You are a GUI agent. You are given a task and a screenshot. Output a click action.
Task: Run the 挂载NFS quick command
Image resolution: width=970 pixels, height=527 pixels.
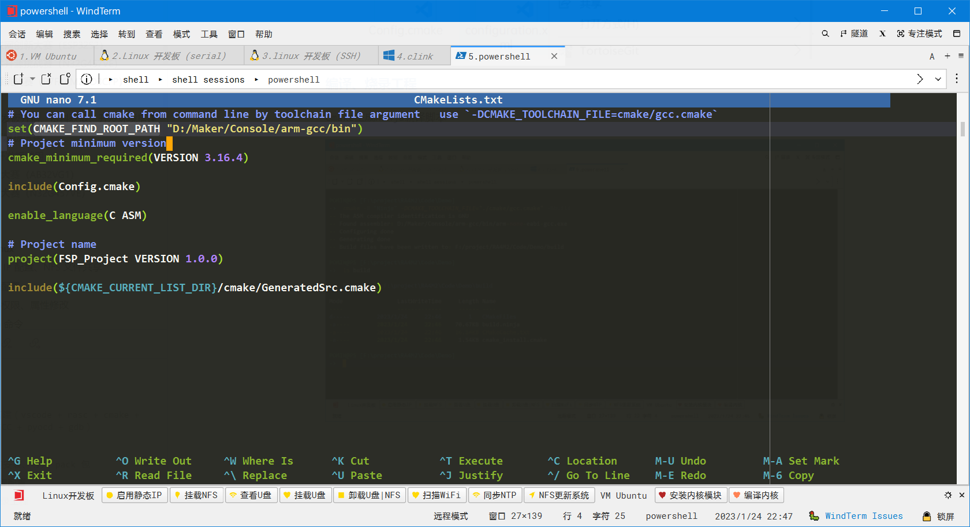196,495
